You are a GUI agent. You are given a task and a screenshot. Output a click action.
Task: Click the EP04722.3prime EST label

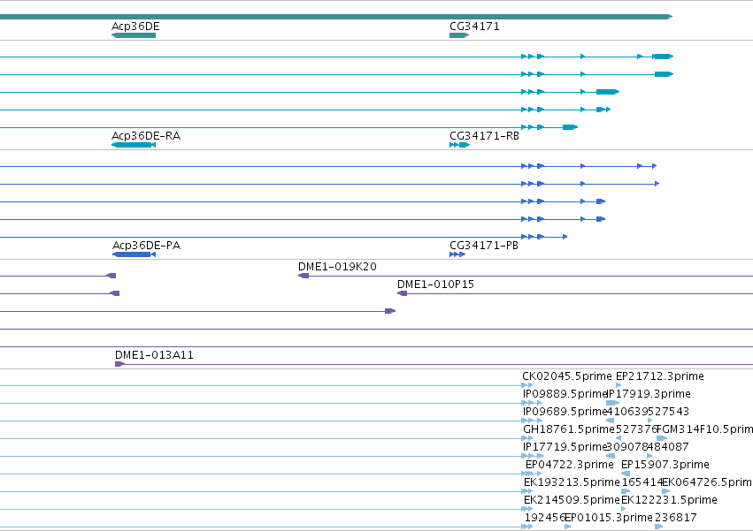[570, 465]
